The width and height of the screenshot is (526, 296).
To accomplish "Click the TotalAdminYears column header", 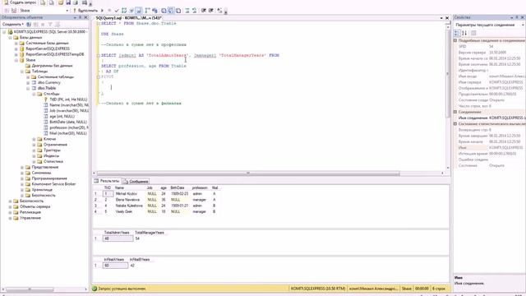I will pos(117,233).
